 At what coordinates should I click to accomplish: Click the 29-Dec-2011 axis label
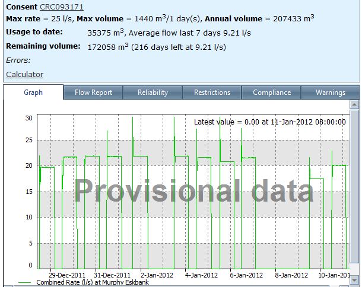point(66,275)
